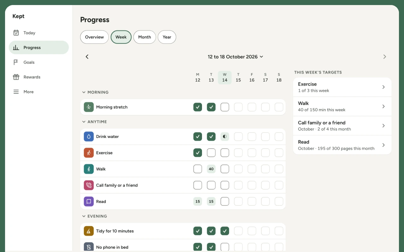The height and width of the screenshot is (252, 404).
Task: Check Call family or a friend Monday
Action: [x=198, y=185]
